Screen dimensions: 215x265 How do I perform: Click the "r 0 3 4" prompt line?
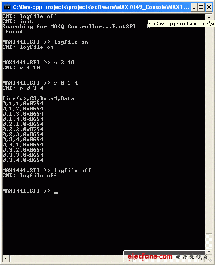point(40,83)
